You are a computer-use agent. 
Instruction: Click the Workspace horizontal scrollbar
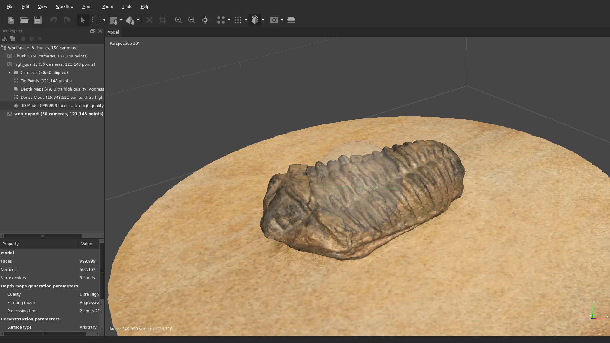point(43,236)
